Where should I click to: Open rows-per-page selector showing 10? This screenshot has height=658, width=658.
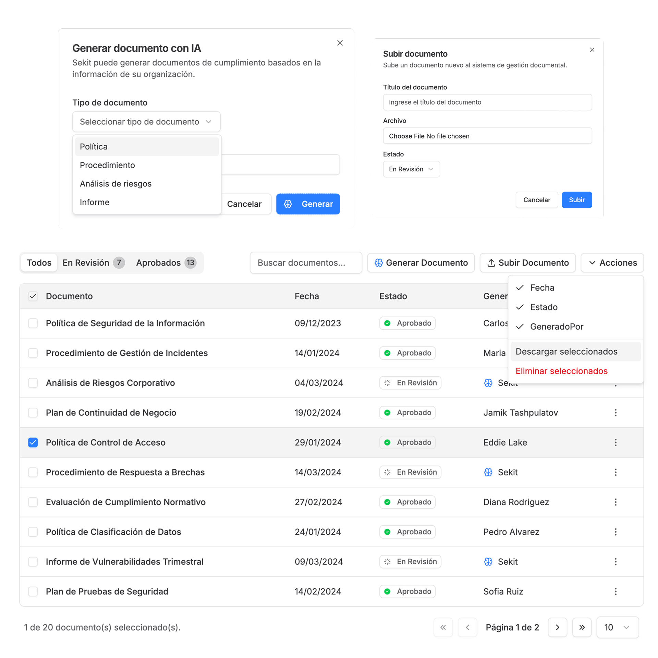tap(617, 627)
